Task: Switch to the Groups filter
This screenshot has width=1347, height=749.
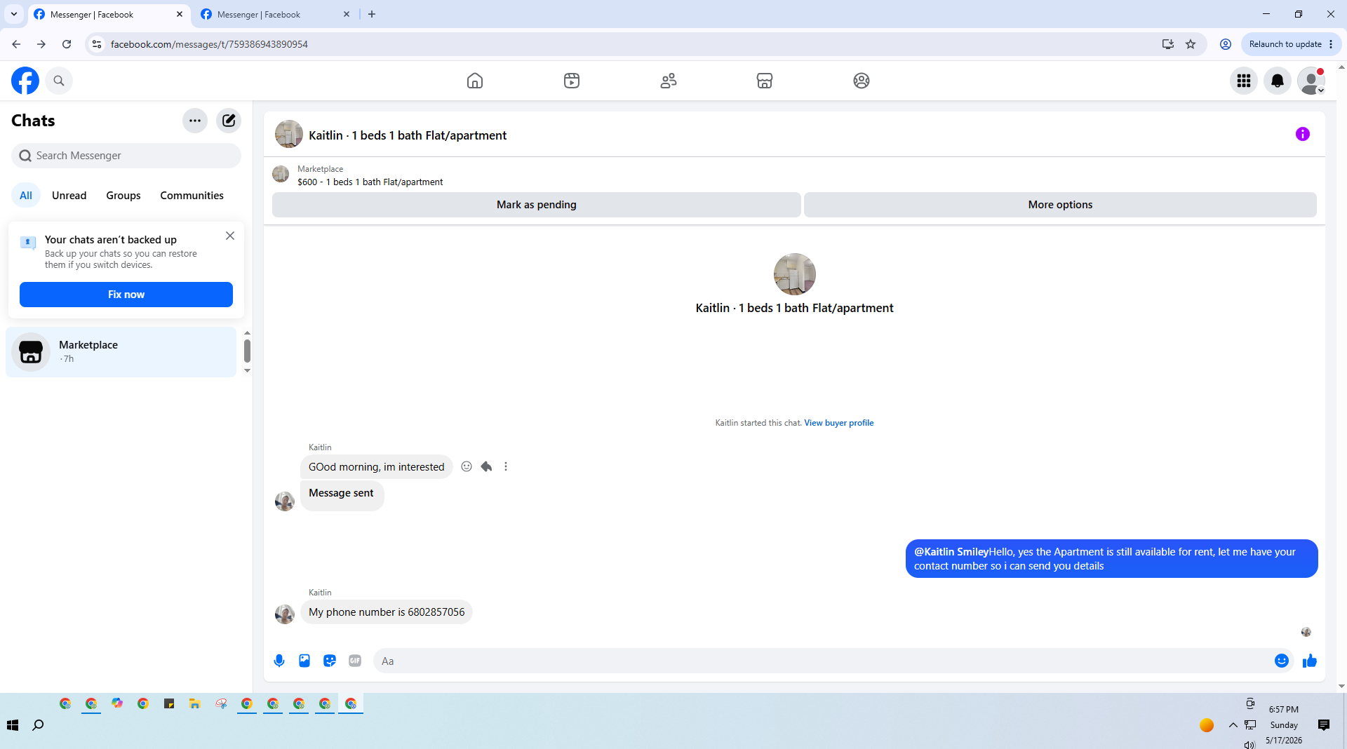Action: [123, 196]
